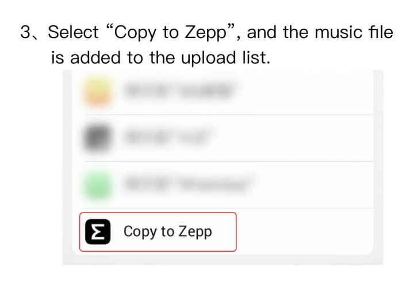414x292 pixels.
Task: Select the blurred dark gray app icon
Action: point(97,138)
